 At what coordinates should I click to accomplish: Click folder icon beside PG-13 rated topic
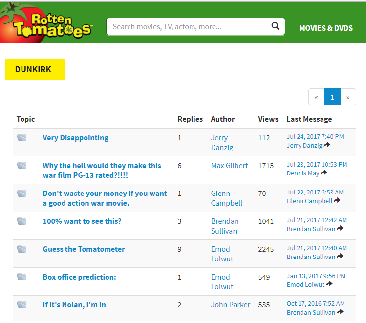[22, 166]
